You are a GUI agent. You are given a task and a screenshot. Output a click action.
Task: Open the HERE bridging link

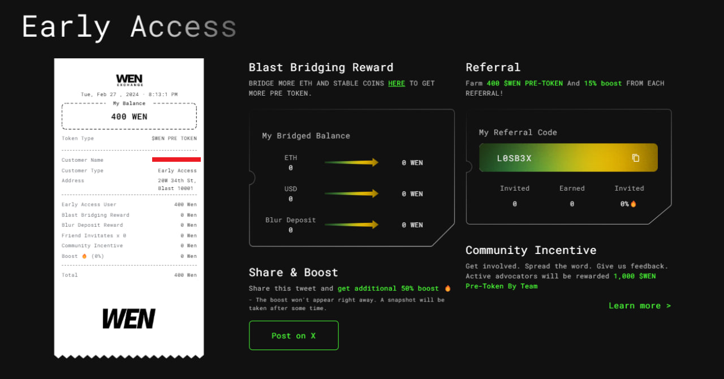tap(397, 83)
